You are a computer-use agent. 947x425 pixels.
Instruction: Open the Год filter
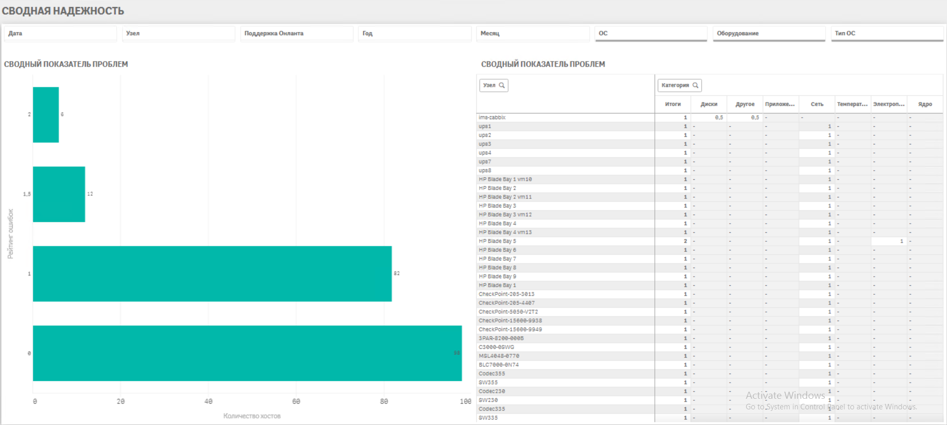415,33
